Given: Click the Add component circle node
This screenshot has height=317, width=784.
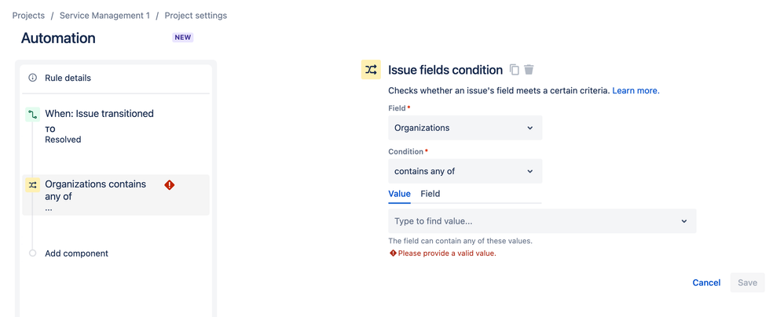Looking at the screenshot, I should [x=32, y=253].
